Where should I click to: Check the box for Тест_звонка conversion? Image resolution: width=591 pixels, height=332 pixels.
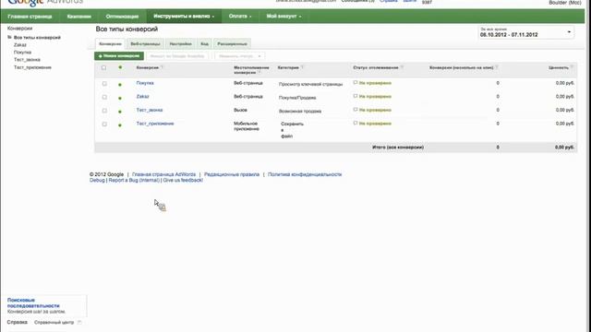(x=104, y=111)
